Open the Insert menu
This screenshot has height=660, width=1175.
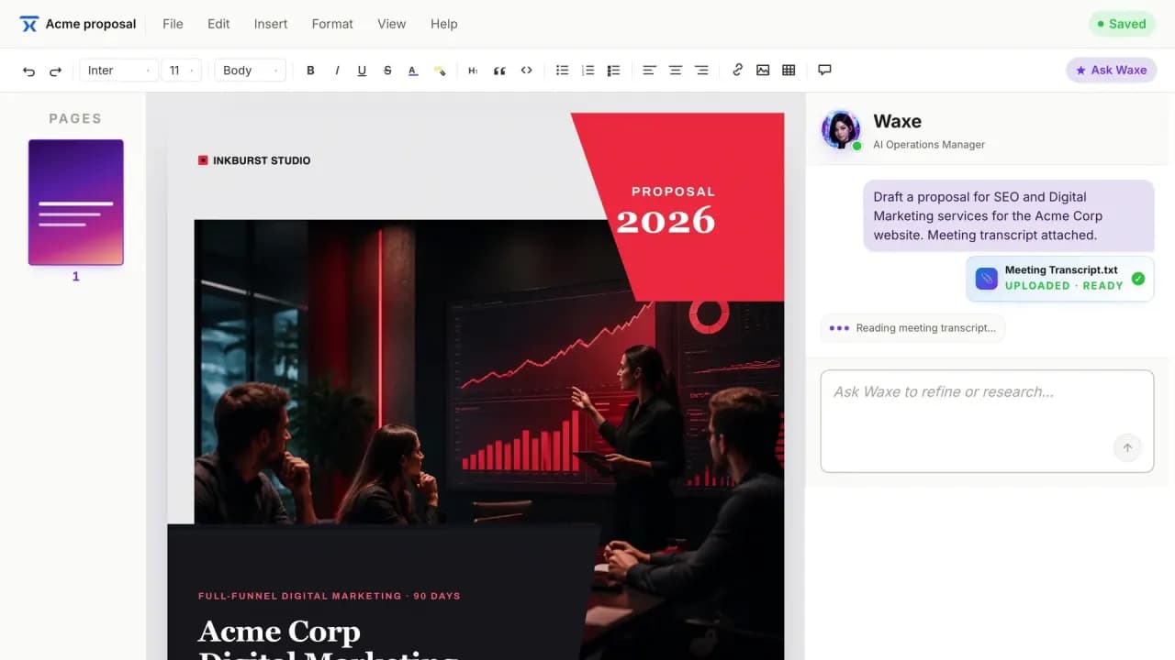pyautogui.click(x=271, y=24)
